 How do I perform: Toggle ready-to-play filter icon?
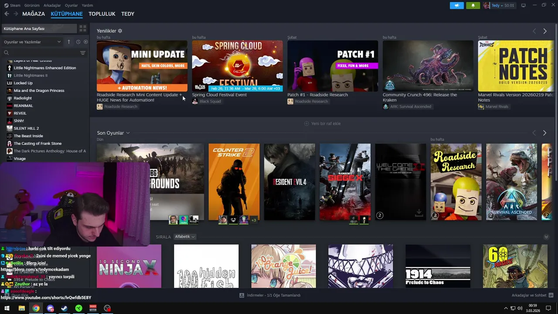tap(85, 42)
